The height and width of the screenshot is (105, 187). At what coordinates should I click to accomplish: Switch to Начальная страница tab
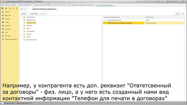click(x=9, y=5)
